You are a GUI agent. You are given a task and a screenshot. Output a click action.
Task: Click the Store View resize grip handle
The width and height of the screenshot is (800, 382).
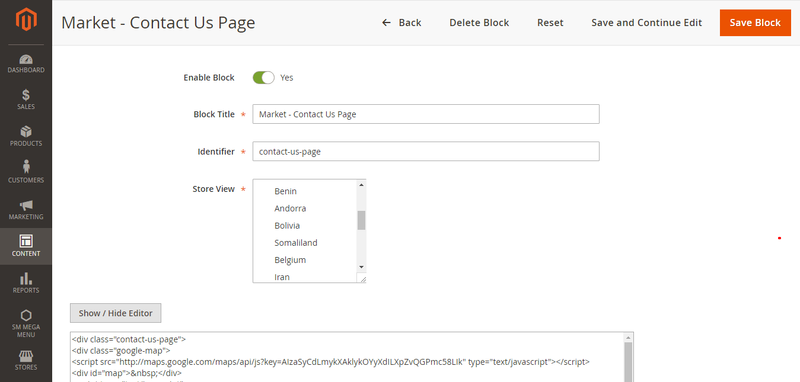coord(362,278)
